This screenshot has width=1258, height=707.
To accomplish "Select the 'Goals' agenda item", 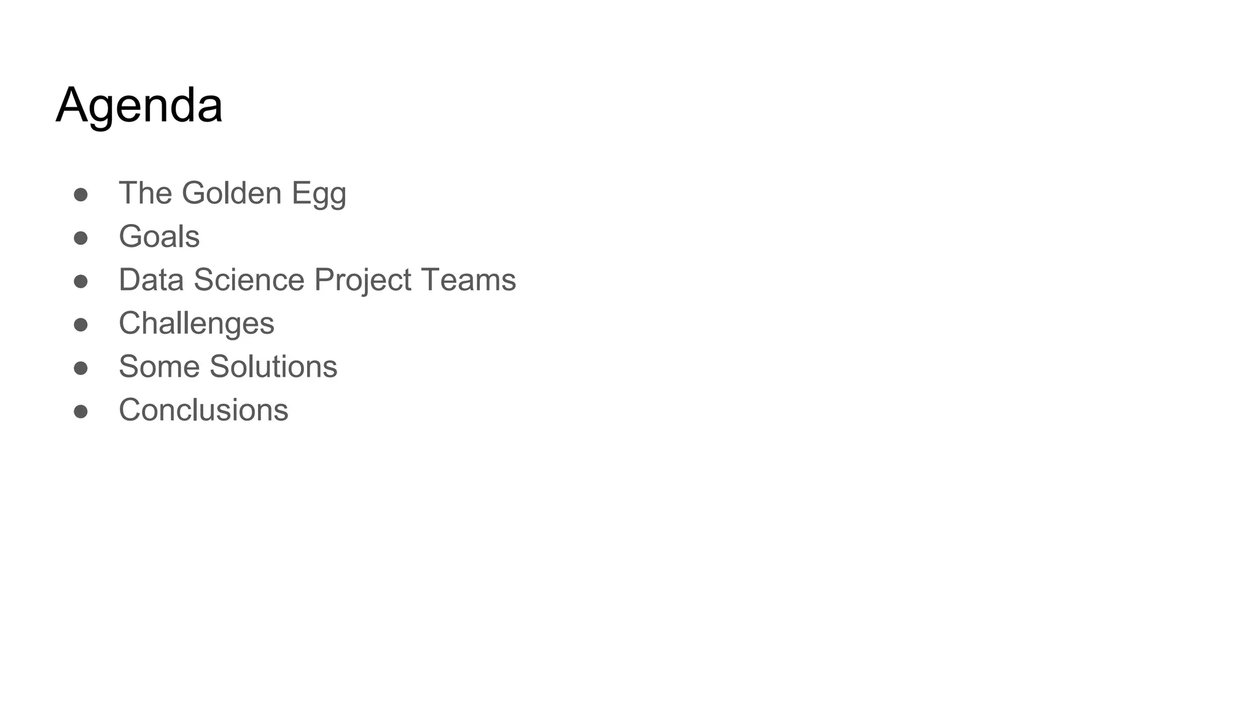I will click(x=159, y=236).
